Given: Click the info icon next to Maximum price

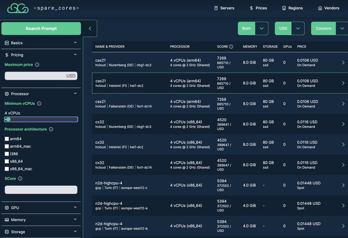Looking at the screenshot, I should [x=37, y=65].
